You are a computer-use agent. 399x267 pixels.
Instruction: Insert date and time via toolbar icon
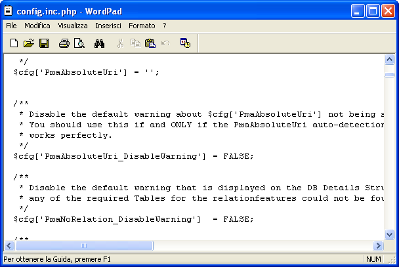(185, 43)
